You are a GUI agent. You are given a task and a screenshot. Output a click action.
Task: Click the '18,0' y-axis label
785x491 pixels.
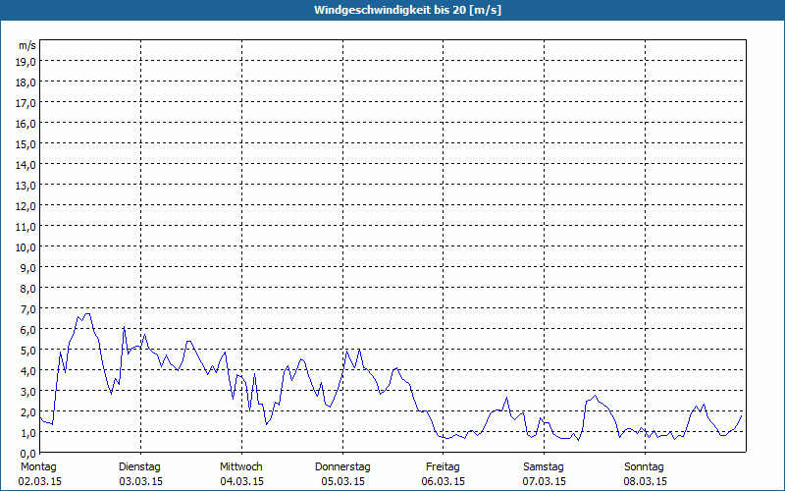click(x=26, y=82)
